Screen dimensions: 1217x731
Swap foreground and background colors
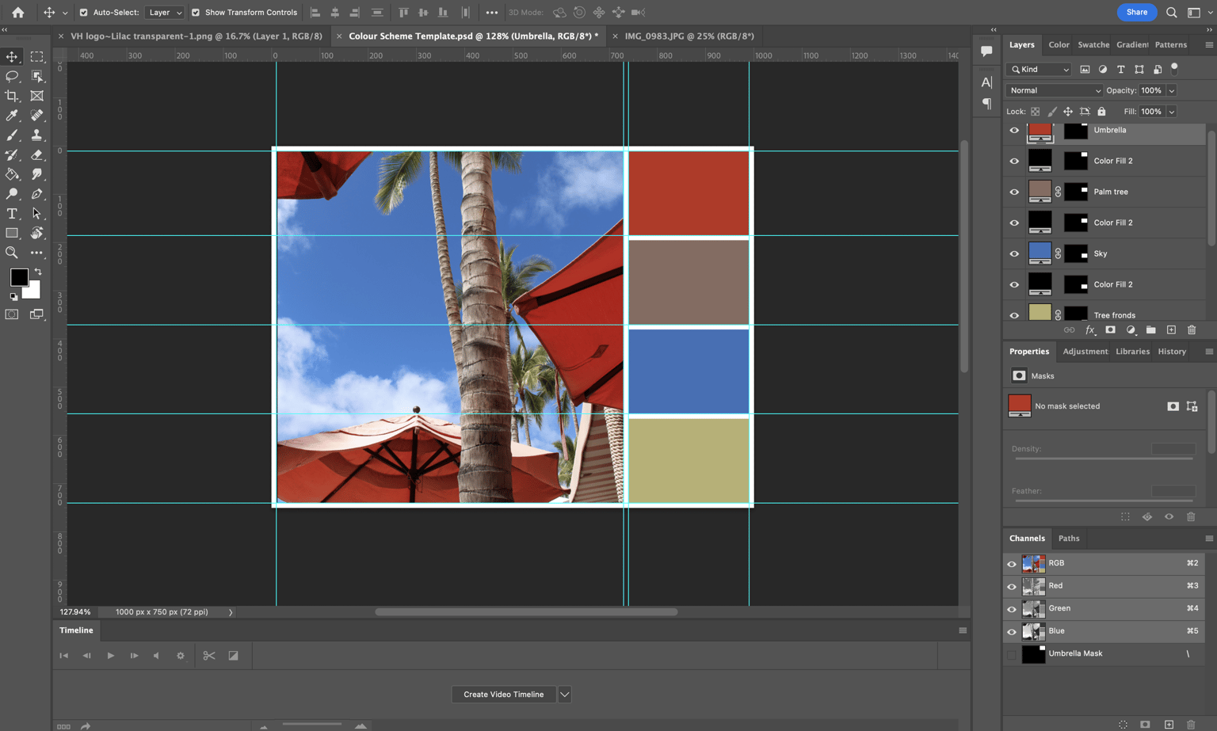point(37,272)
